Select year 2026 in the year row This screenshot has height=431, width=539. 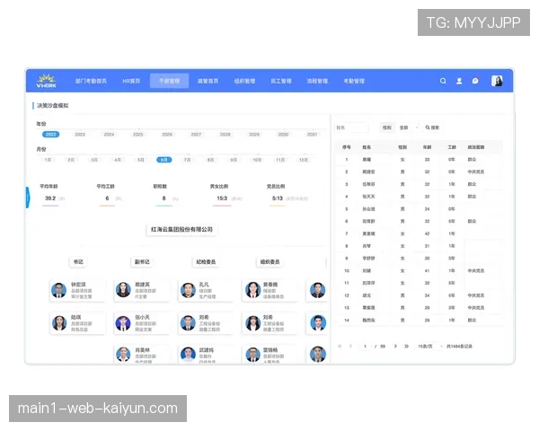pos(167,135)
